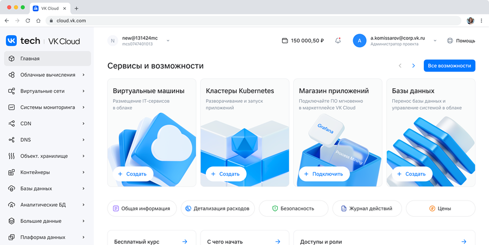Click Подключить on Магазин приложений card
The image size is (489, 245).
324,174
